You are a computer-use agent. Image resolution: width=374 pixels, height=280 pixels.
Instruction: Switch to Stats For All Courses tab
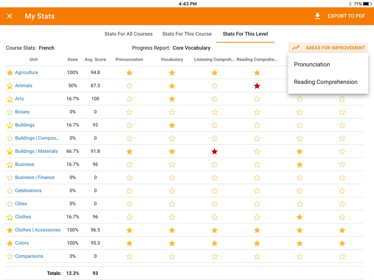coord(128,34)
